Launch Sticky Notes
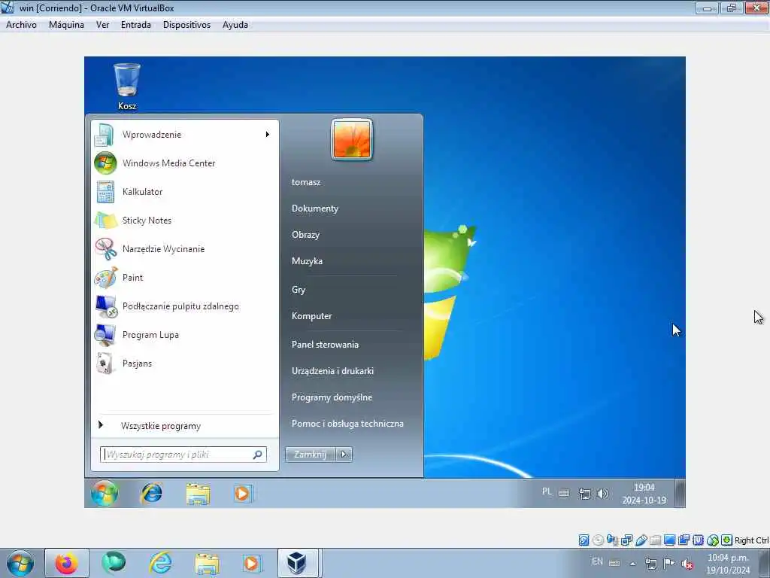 click(185, 221)
